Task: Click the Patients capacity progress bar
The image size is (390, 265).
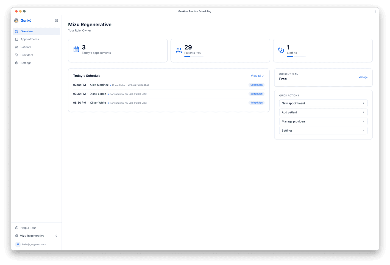Action: tap(194, 56)
